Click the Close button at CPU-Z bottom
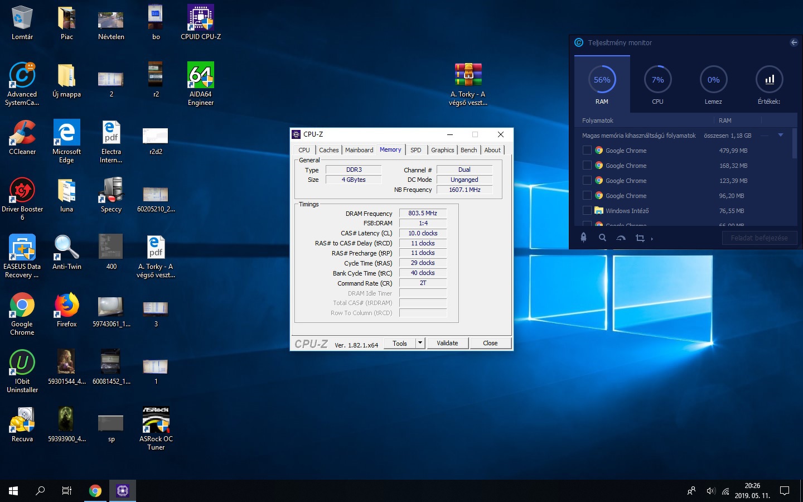 pyautogui.click(x=490, y=343)
